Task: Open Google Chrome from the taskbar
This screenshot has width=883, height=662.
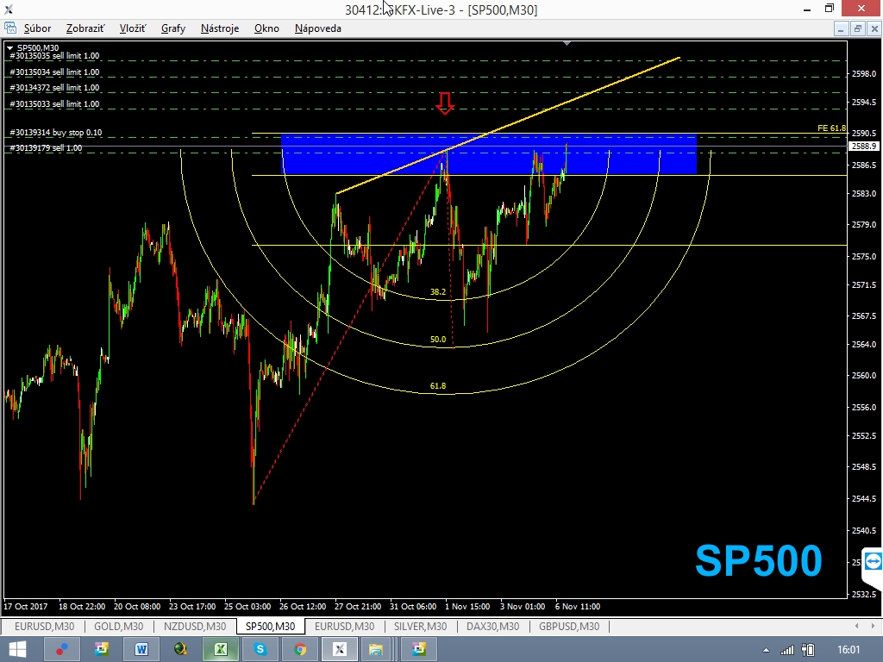Action: tap(300, 650)
